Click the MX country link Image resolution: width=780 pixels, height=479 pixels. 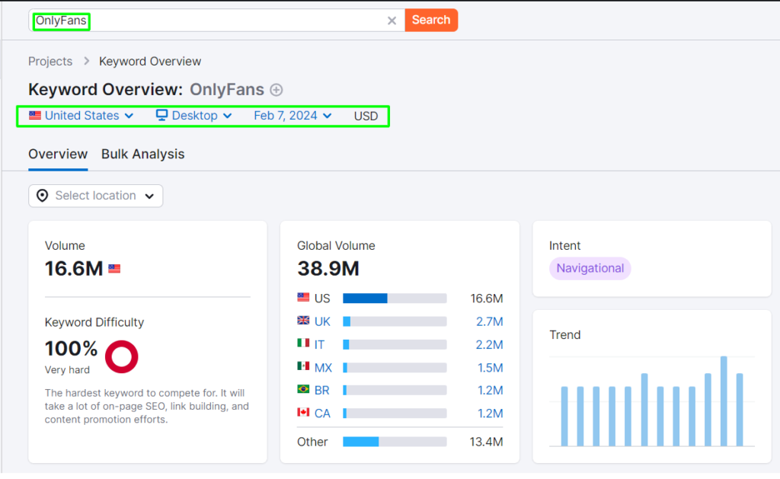[x=323, y=368]
